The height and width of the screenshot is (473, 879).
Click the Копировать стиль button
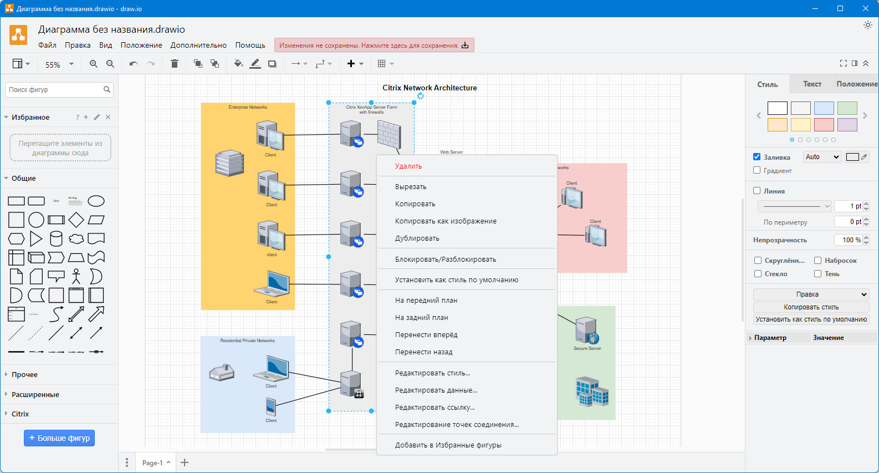(811, 307)
